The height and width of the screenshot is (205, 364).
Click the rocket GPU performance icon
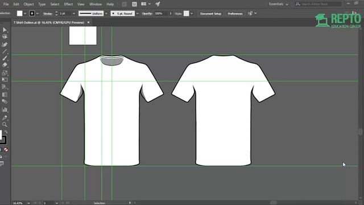158,4
